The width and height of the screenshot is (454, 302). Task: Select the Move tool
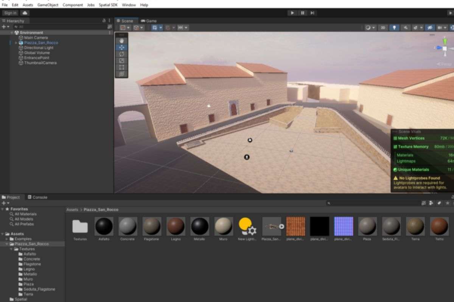(x=121, y=47)
